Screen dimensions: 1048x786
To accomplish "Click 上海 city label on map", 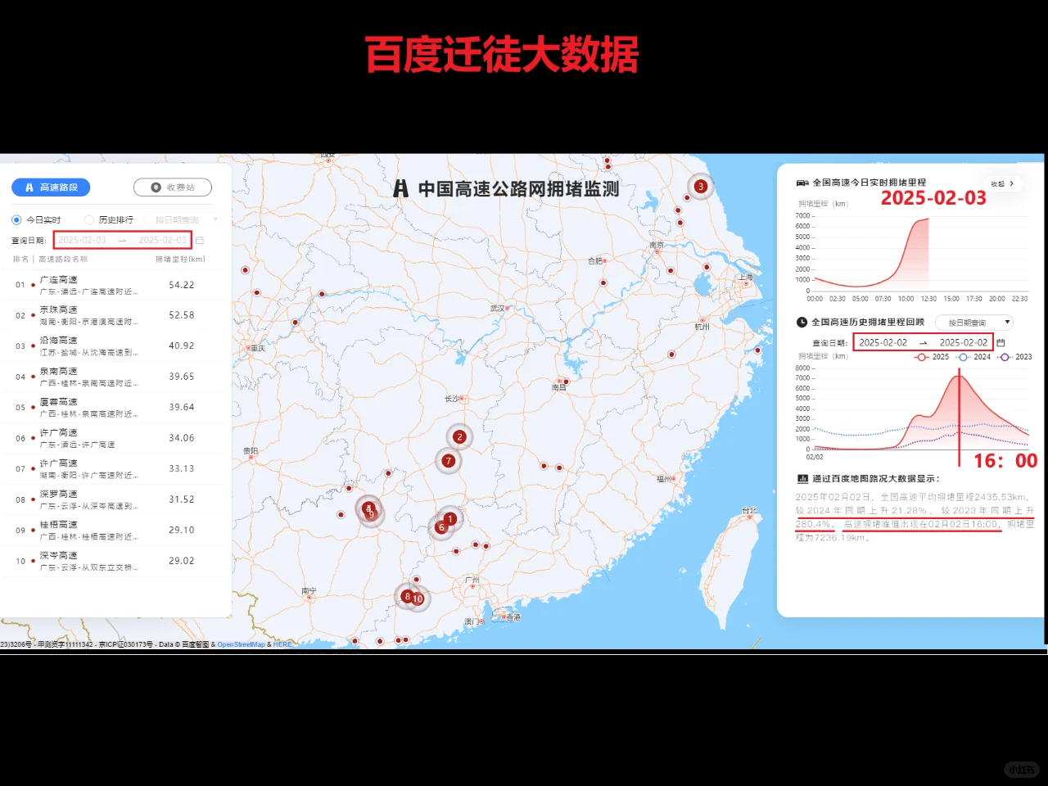I will tap(746, 278).
